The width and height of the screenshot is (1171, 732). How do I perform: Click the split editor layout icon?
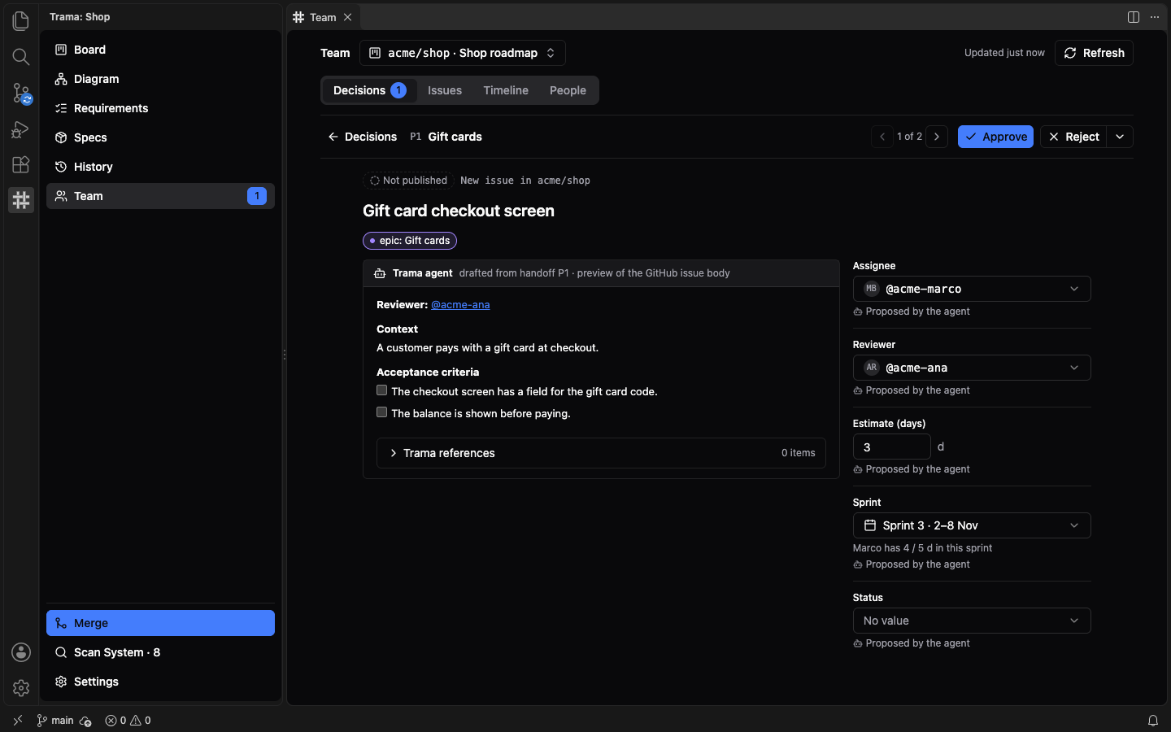point(1133,17)
